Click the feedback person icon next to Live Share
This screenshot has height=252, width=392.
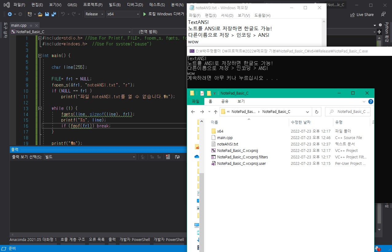pos(383,14)
